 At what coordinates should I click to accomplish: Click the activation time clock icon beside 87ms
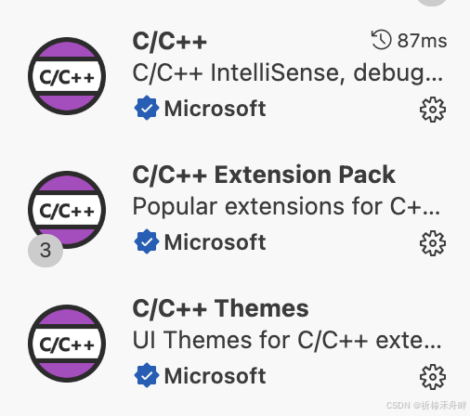click(x=382, y=40)
